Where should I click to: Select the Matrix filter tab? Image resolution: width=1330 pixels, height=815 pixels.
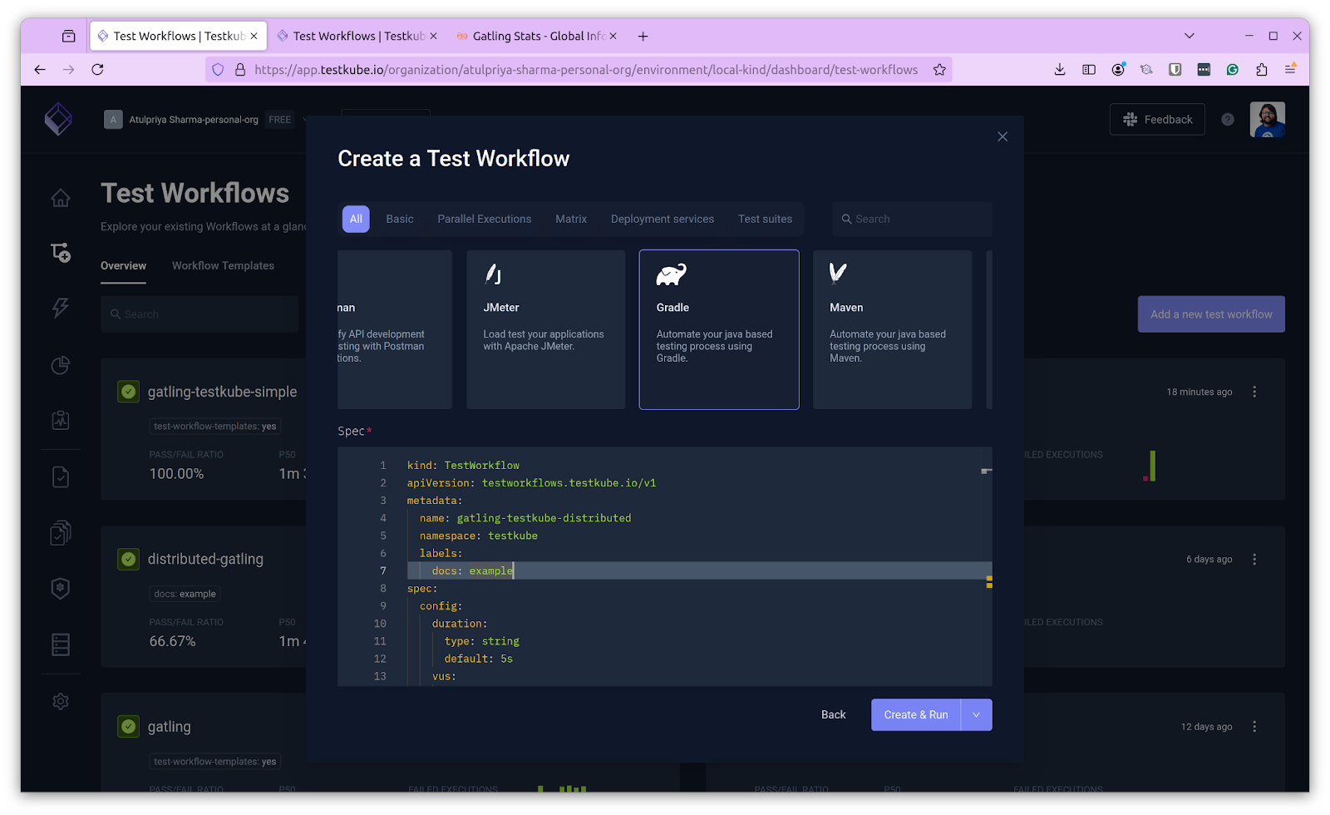[x=571, y=219]
